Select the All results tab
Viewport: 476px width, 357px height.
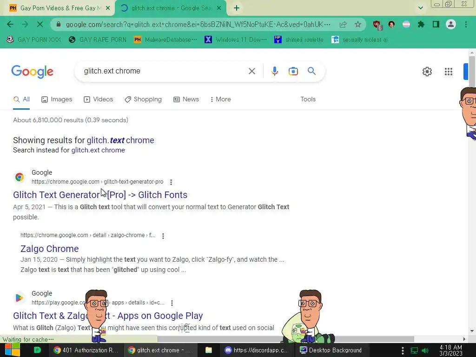click(21, 99)
